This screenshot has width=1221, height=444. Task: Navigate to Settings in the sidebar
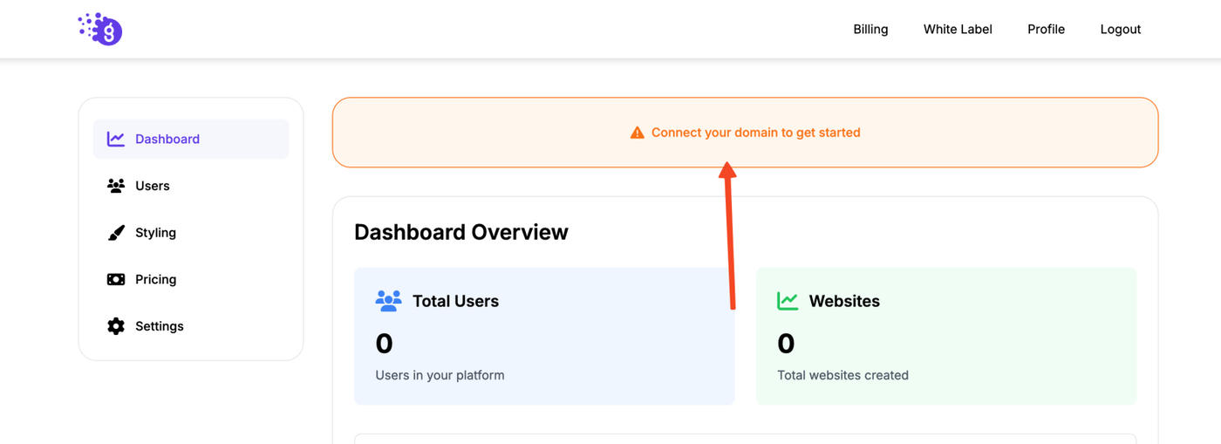159,326
